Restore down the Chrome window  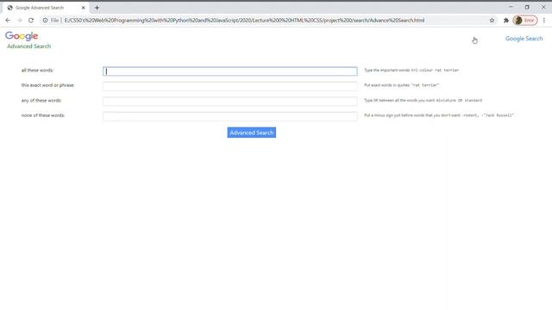click(527, 7)
